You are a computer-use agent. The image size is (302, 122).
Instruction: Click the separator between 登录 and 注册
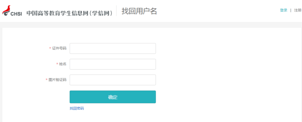point(291,10)
